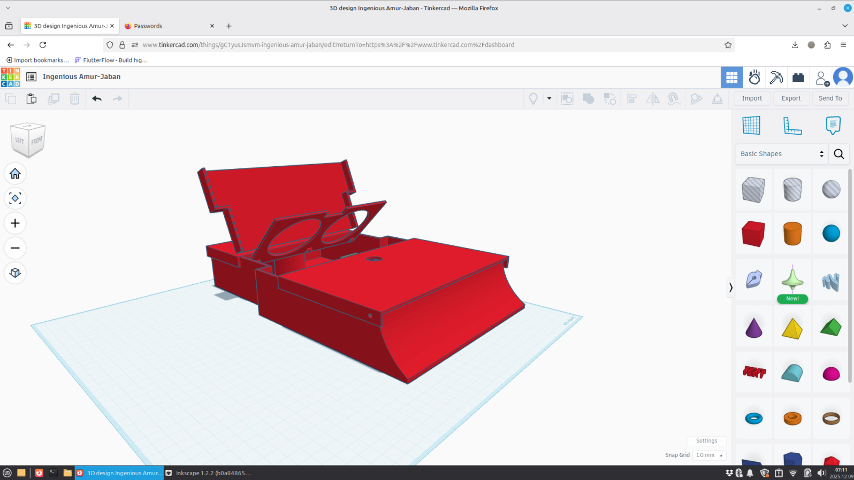Open the Basic Shapes dropdown
The image size is (854, 480).
coord(781,154)
